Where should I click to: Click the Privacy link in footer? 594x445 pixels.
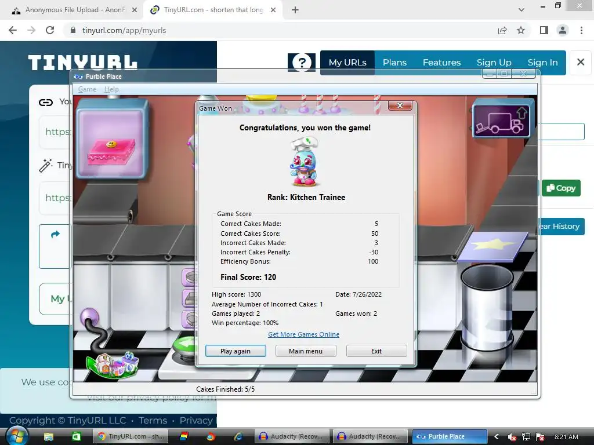point(196,421)
